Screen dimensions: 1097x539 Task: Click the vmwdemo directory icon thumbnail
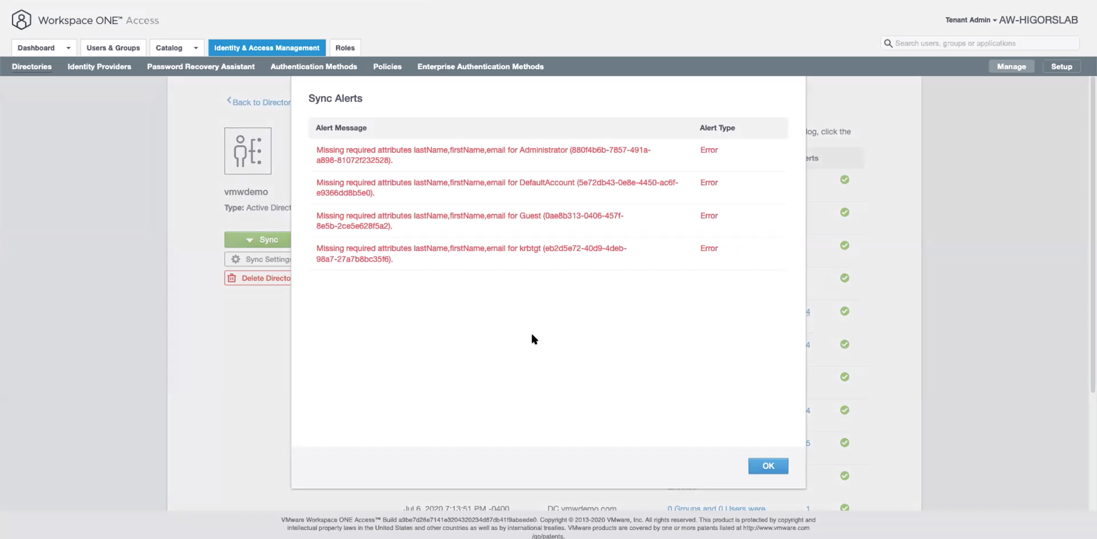(x=247, y=151)
